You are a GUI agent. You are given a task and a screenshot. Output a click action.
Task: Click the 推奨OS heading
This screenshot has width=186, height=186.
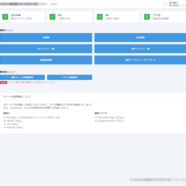[7, 113]
